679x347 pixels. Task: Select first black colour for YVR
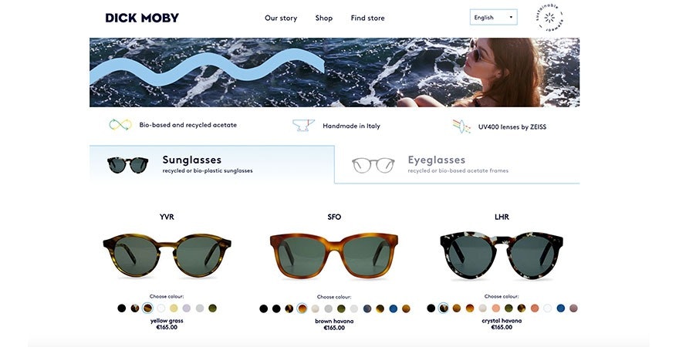click(x=122, y=308)
